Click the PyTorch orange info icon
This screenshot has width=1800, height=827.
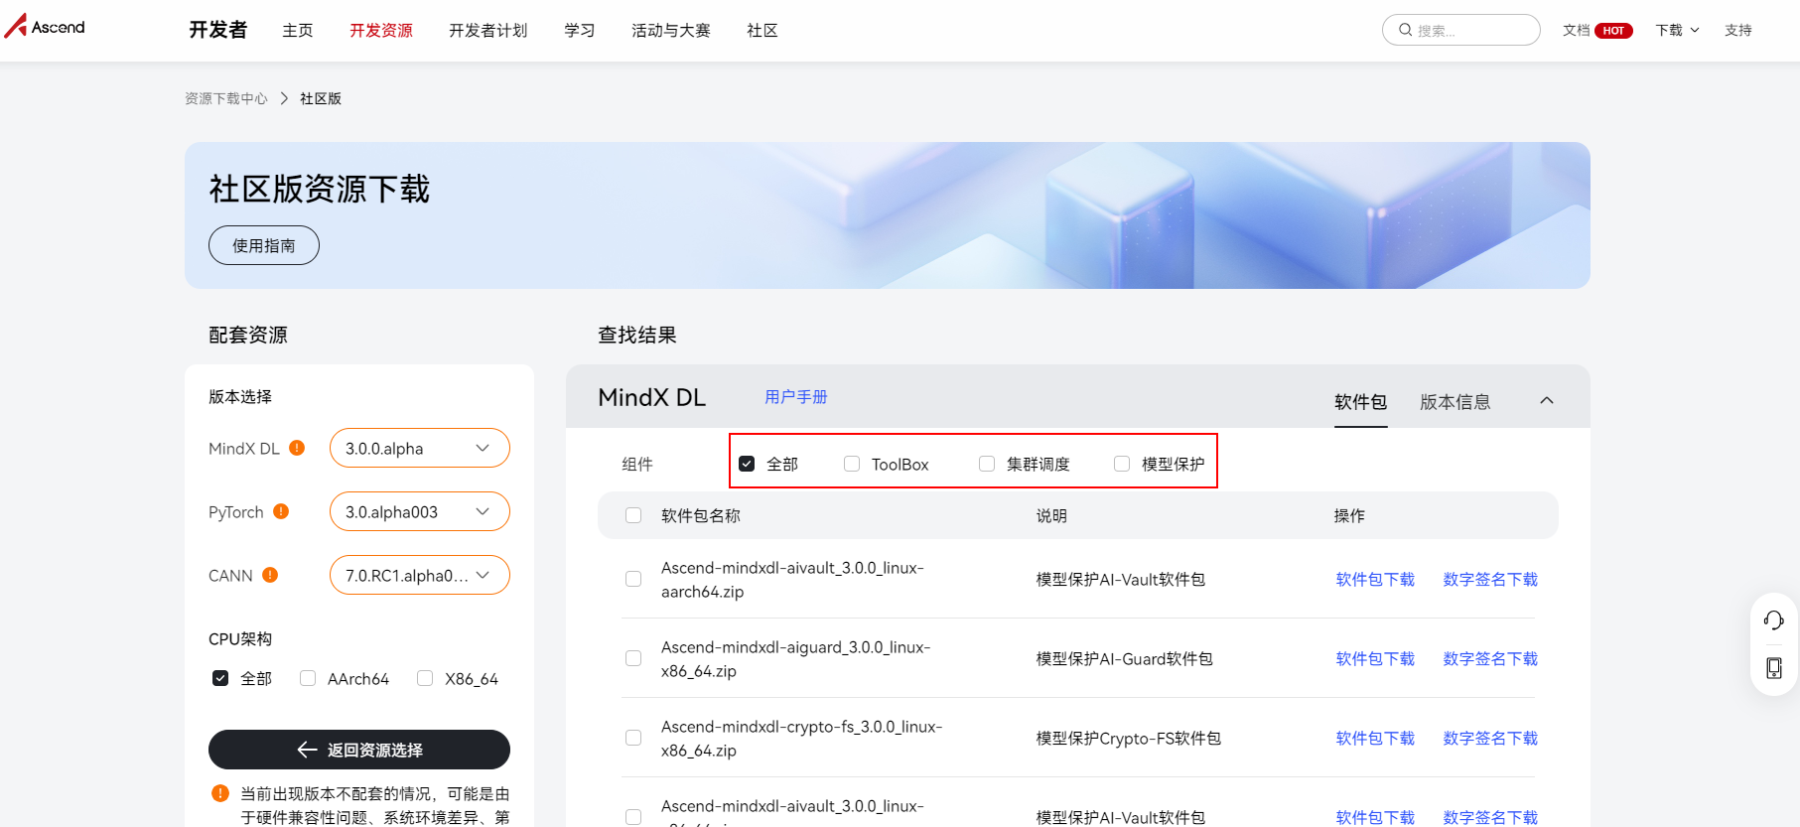[281, 511]
